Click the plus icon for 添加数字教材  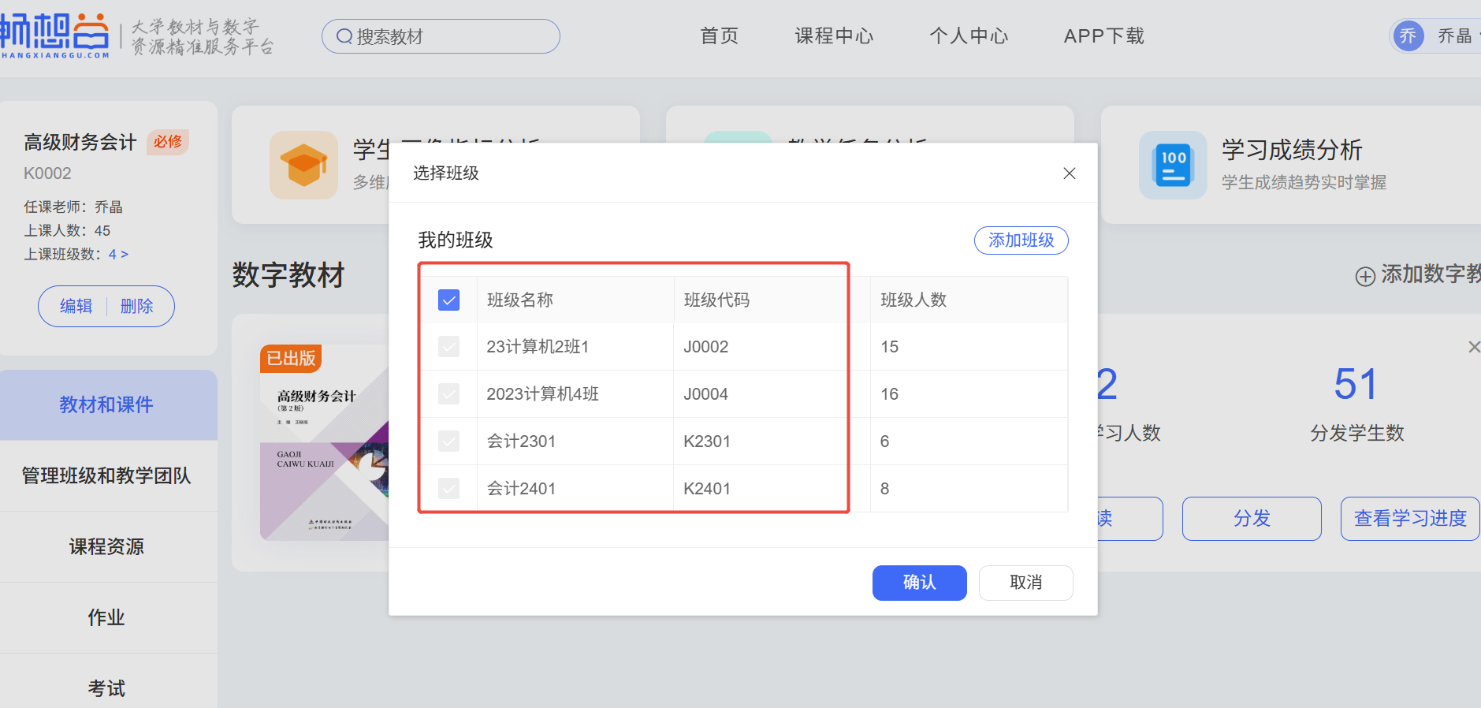click(x=1365, y=276)
